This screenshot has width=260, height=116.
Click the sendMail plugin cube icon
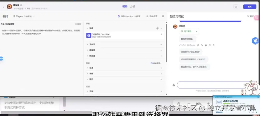89,35
